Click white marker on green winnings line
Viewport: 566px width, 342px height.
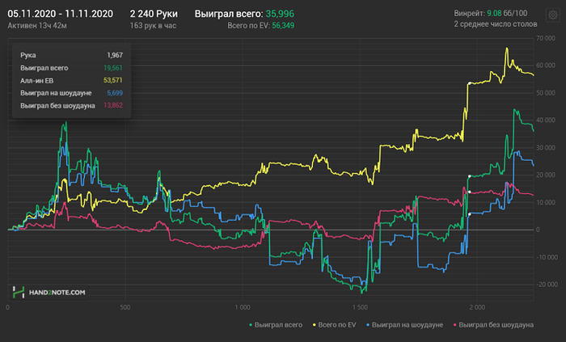click(469, 176)
